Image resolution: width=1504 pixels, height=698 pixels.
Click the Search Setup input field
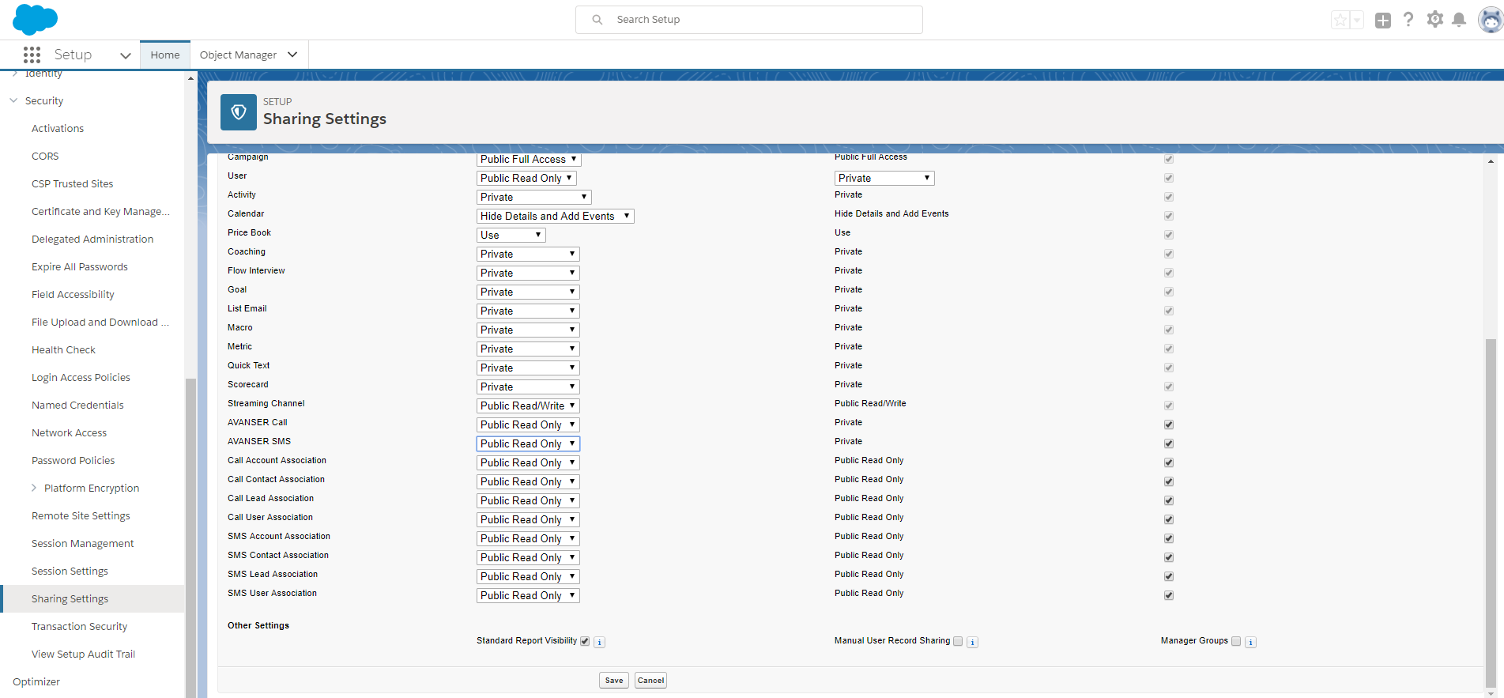[x=749, y=20]
